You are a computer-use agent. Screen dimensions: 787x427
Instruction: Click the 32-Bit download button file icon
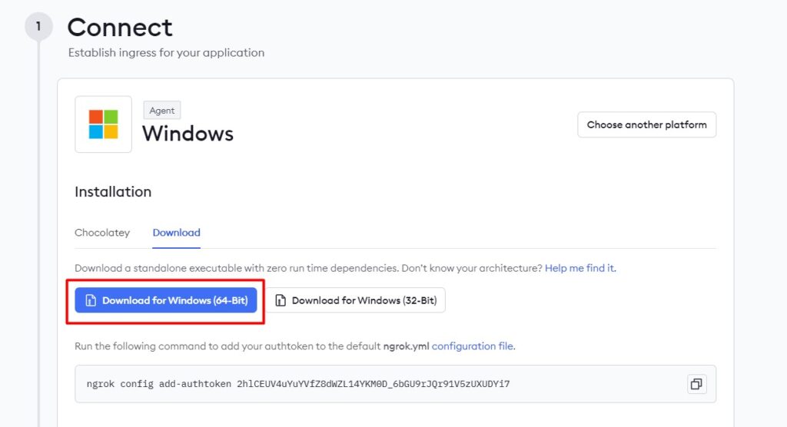click(x=281, y=300)
